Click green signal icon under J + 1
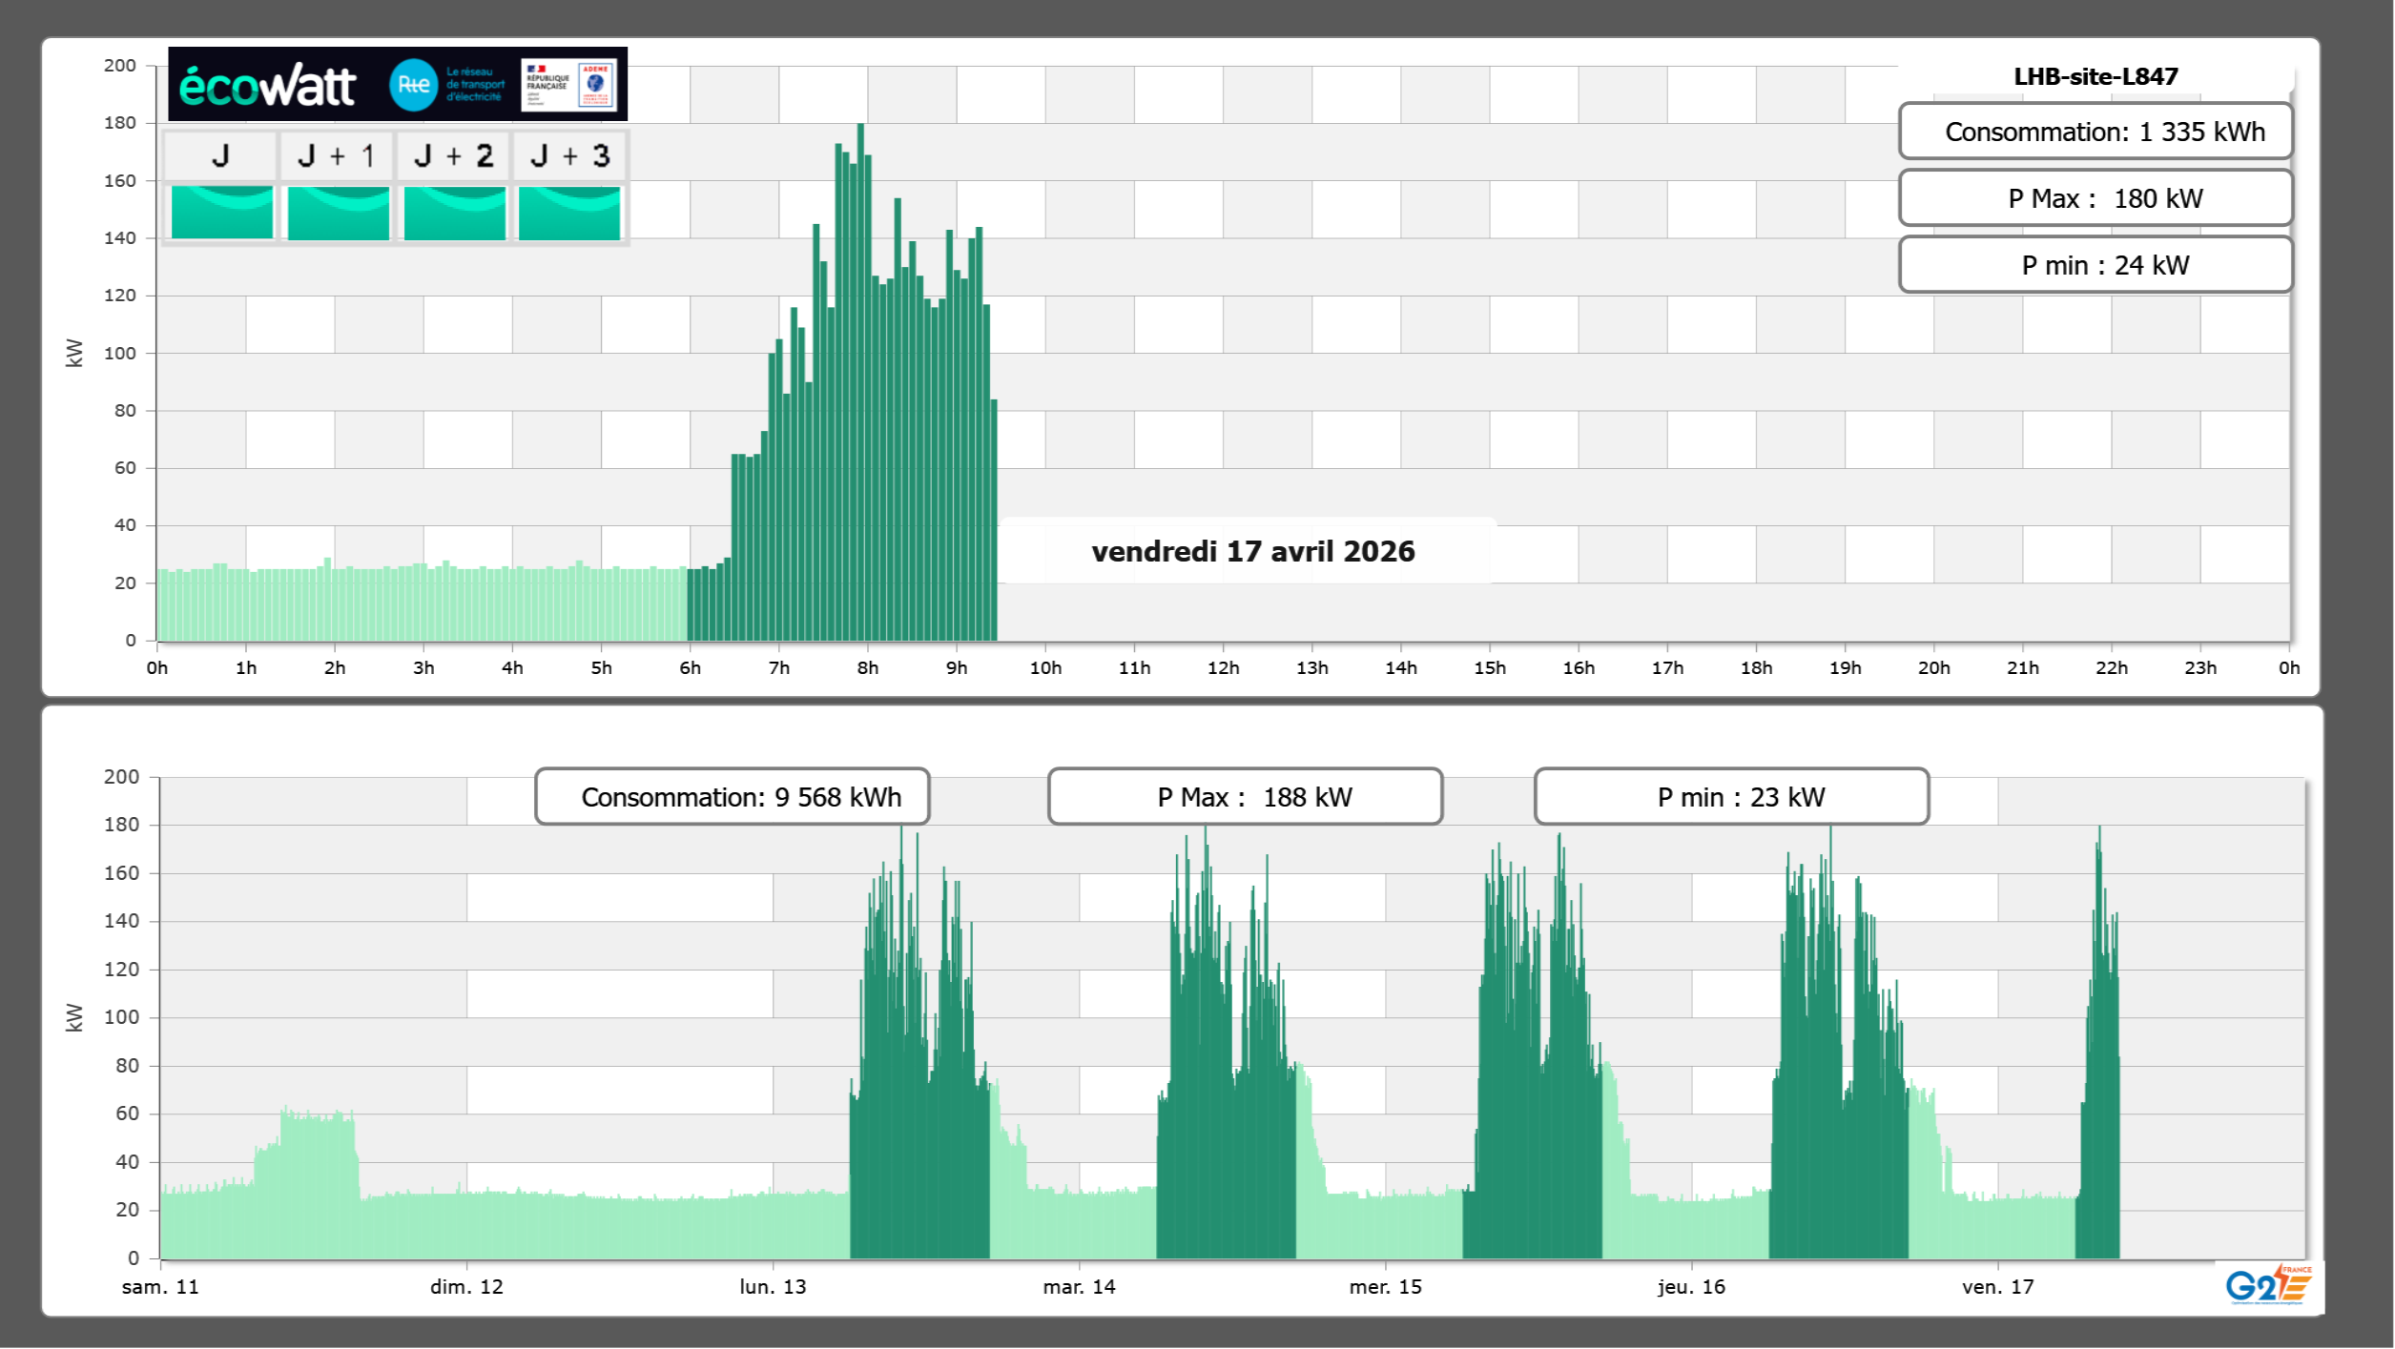The image size is (2395, 1349). click(338, 212)
